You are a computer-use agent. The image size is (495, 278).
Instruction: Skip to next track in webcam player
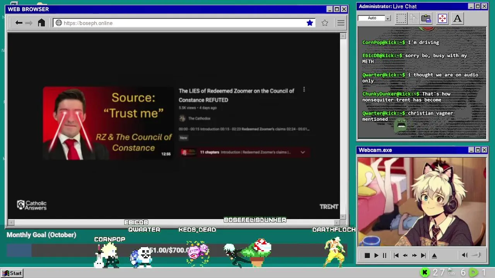(423, 255)
